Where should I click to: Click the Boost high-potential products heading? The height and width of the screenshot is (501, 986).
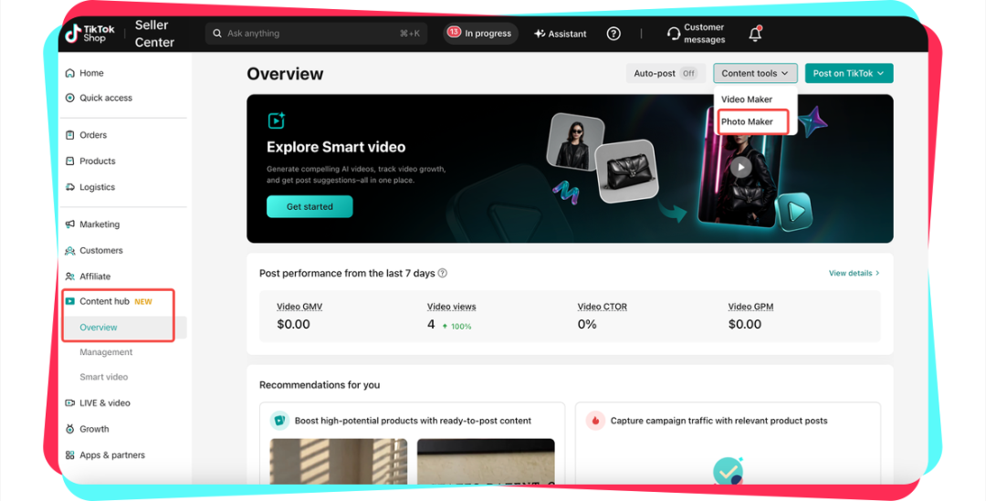tap(414, 421)
